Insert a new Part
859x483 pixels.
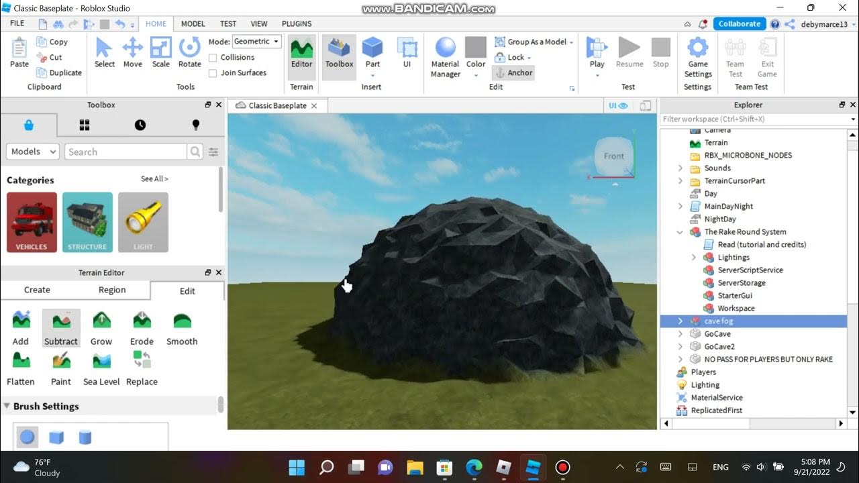tap(372, 52)
